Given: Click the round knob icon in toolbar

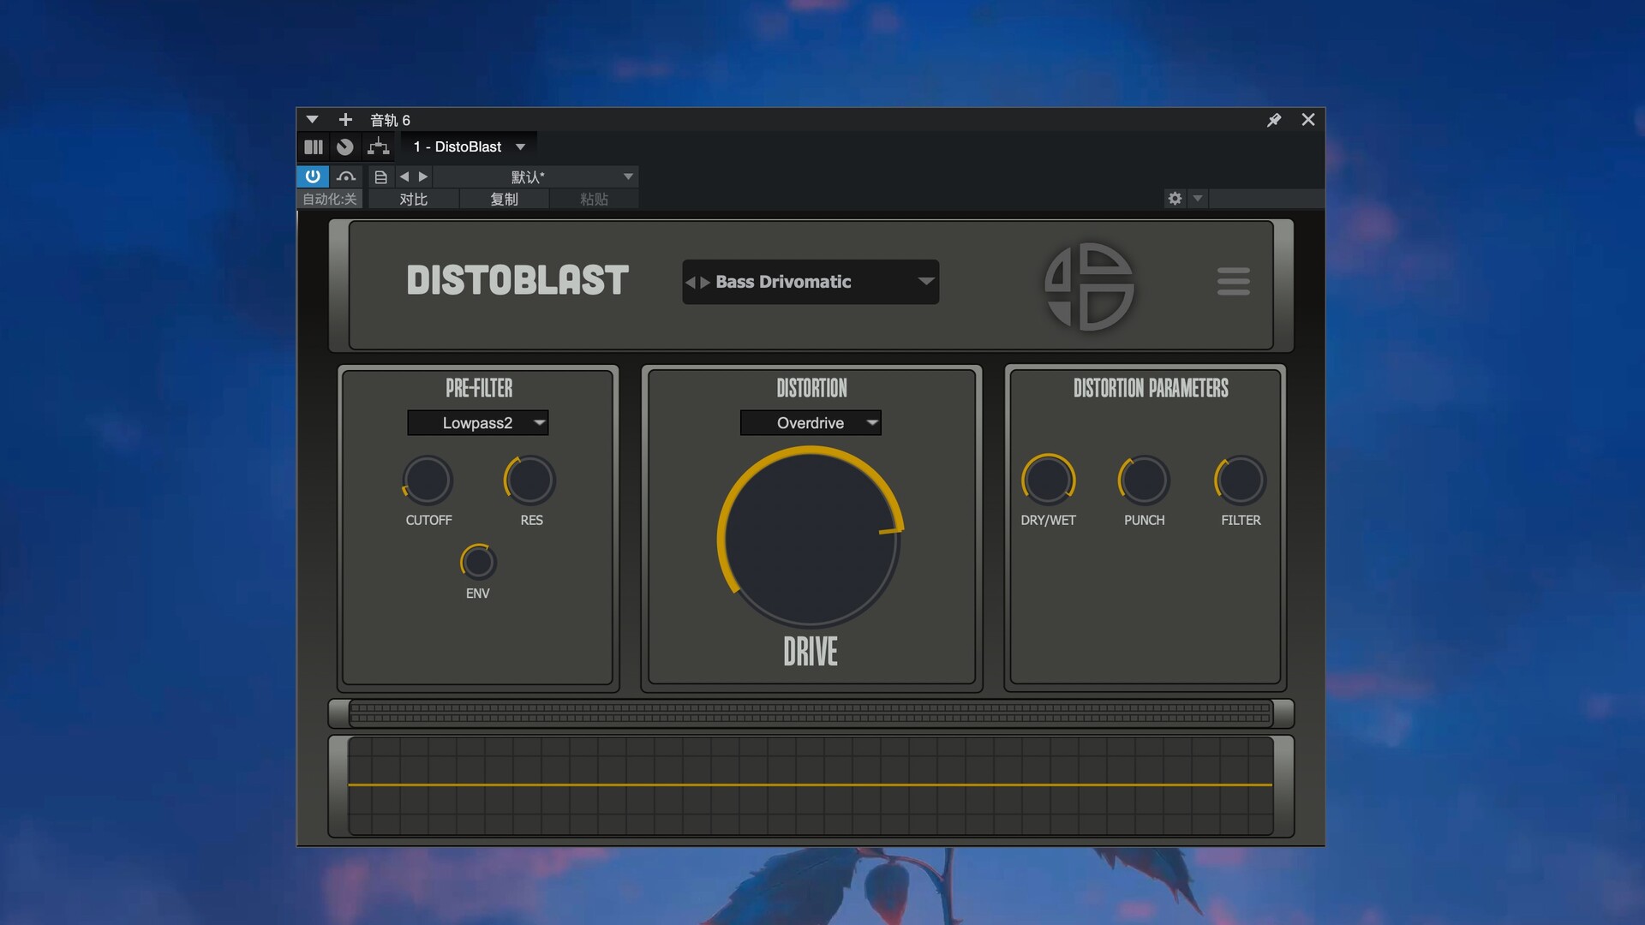Looking at the screenshot, I should pos(344,146).
